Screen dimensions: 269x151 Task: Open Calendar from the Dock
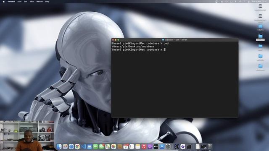126,146
